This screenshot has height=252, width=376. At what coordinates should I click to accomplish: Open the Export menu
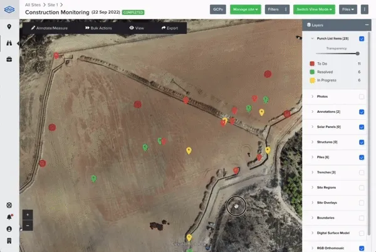tap(170, 28)
